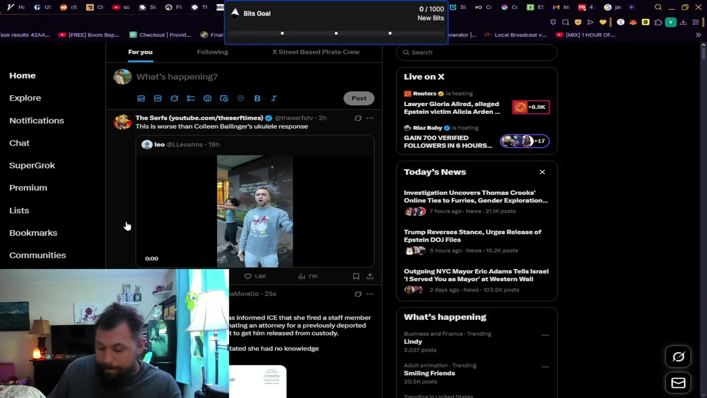View analytics showing 71K views
The image size is (707, 398).
308,276
